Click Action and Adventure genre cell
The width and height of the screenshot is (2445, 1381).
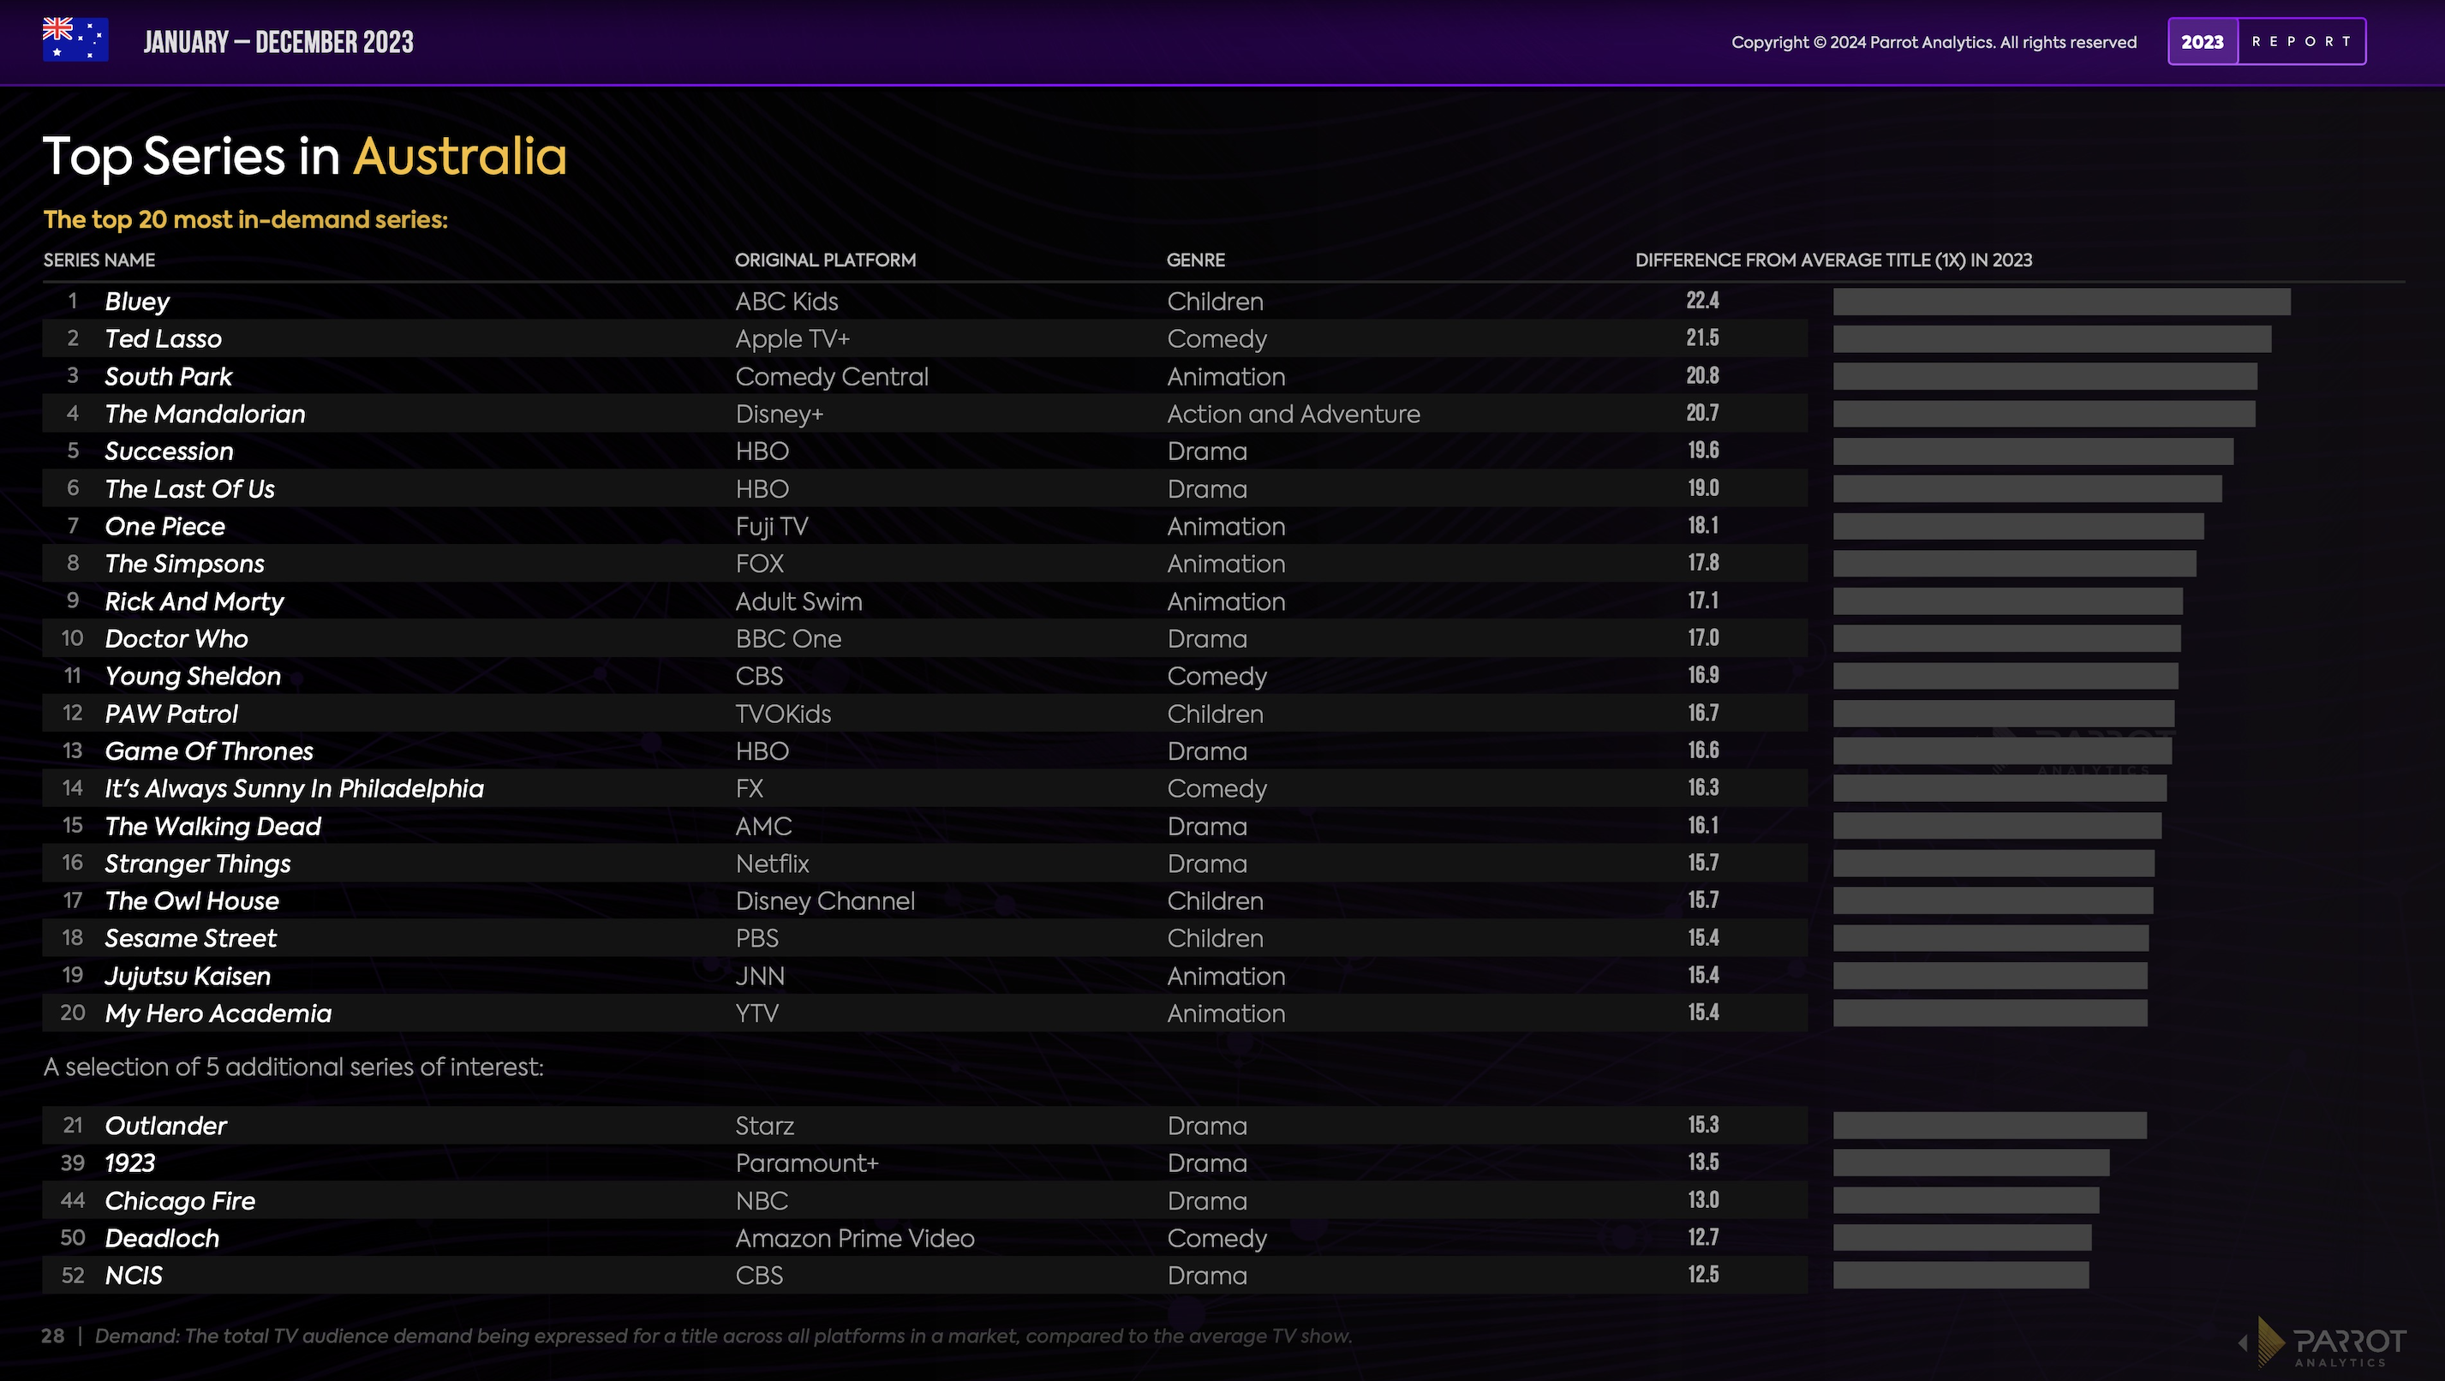tap(1294, 414)
